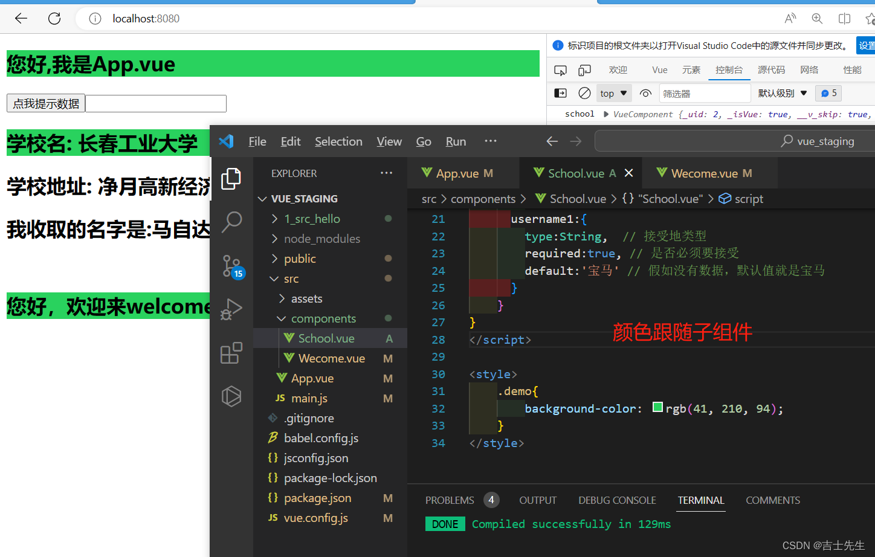
Task: Open the Run and Debug view
Action: point(231,309)
